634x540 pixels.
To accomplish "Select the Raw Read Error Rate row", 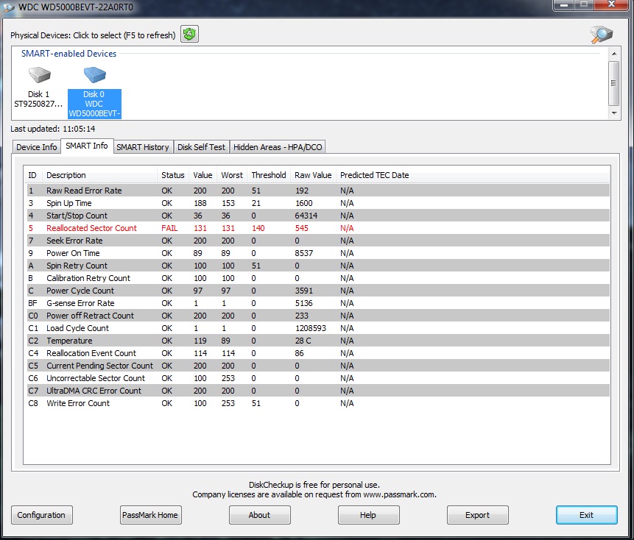I will click(x=318, y=191).
